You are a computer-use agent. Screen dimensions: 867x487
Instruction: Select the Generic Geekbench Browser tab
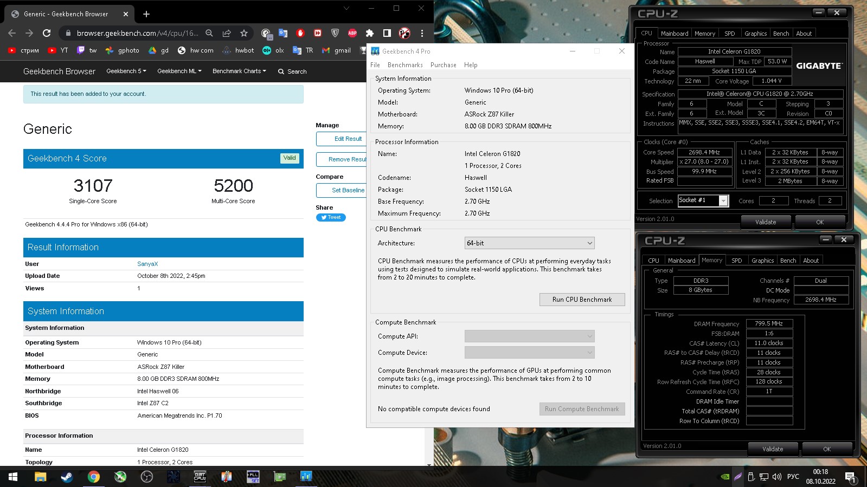click(69, 14)
